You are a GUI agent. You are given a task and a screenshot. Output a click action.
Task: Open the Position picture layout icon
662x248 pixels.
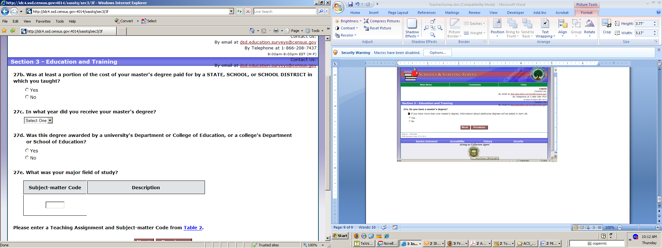click(497, 26)
